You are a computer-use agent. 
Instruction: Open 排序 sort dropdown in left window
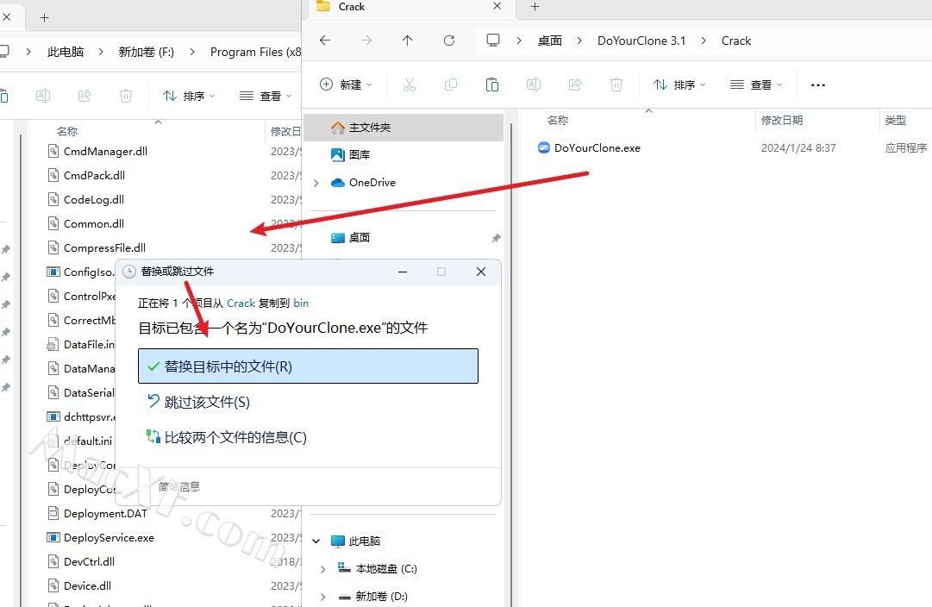point(189,96)
